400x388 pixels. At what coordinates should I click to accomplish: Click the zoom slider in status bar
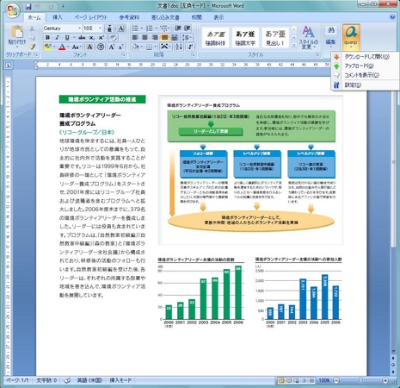(360, 380)
